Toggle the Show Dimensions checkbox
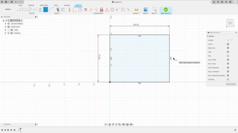238x133 pixels. 228,68
